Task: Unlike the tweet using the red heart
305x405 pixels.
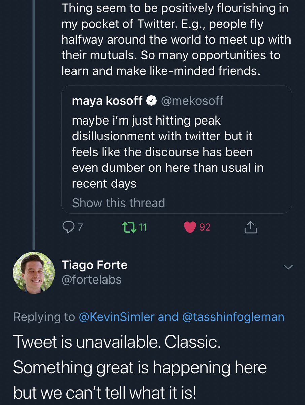Action: click(x=190, y=228)
